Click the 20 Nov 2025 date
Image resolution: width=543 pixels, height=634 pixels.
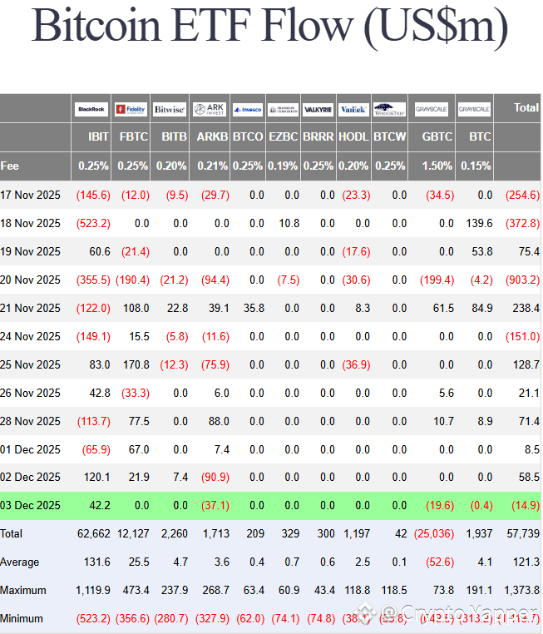[x=30, y=280]
